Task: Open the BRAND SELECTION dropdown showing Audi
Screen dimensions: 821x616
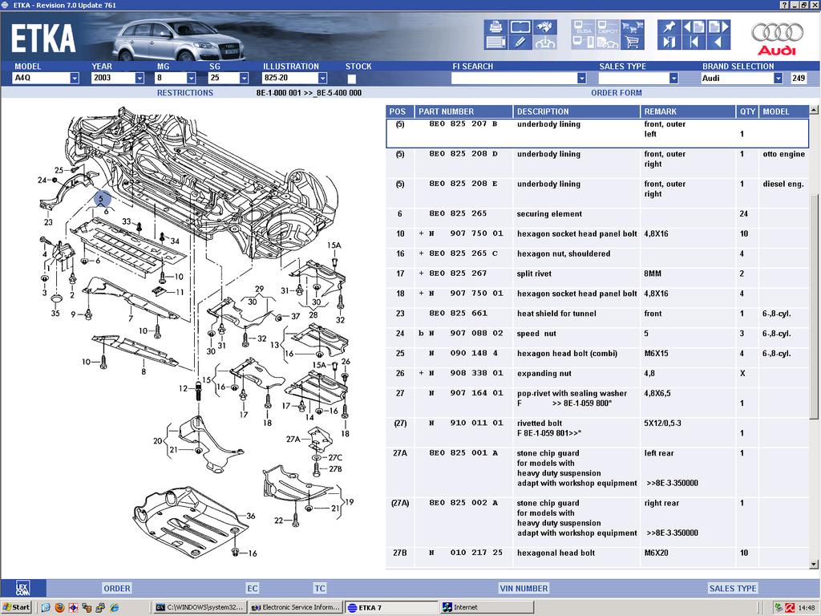Action: 778,79
